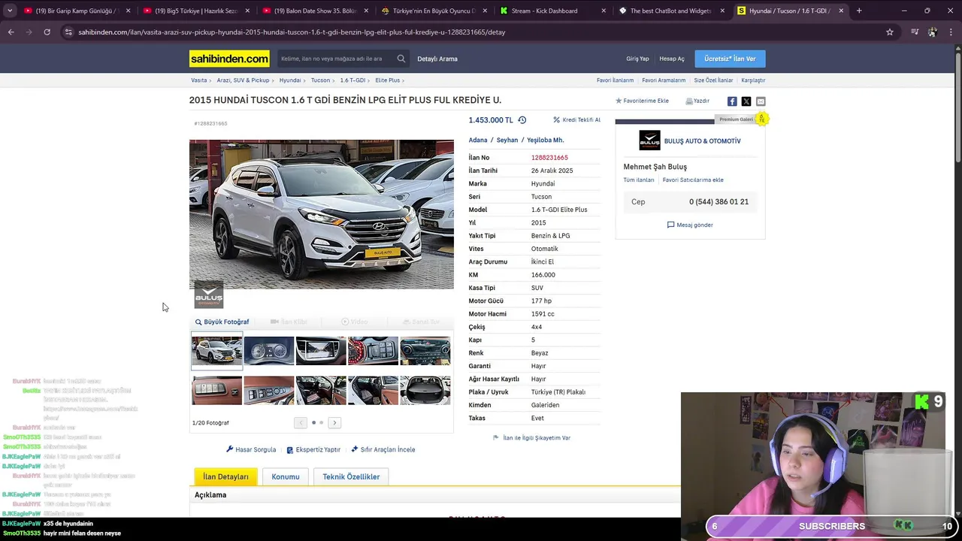Viewport: 962px width, 541px height.
Task: Click the search magnifier icon
Action: point(401,59)
